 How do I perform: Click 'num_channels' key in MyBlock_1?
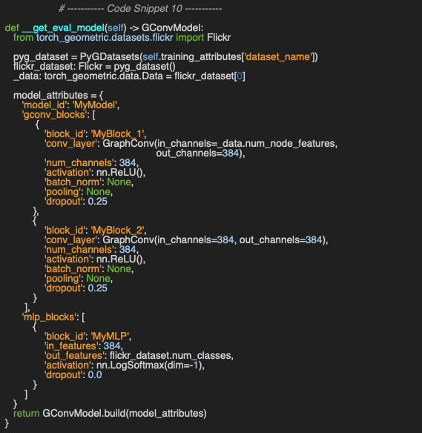coord(79,163)
